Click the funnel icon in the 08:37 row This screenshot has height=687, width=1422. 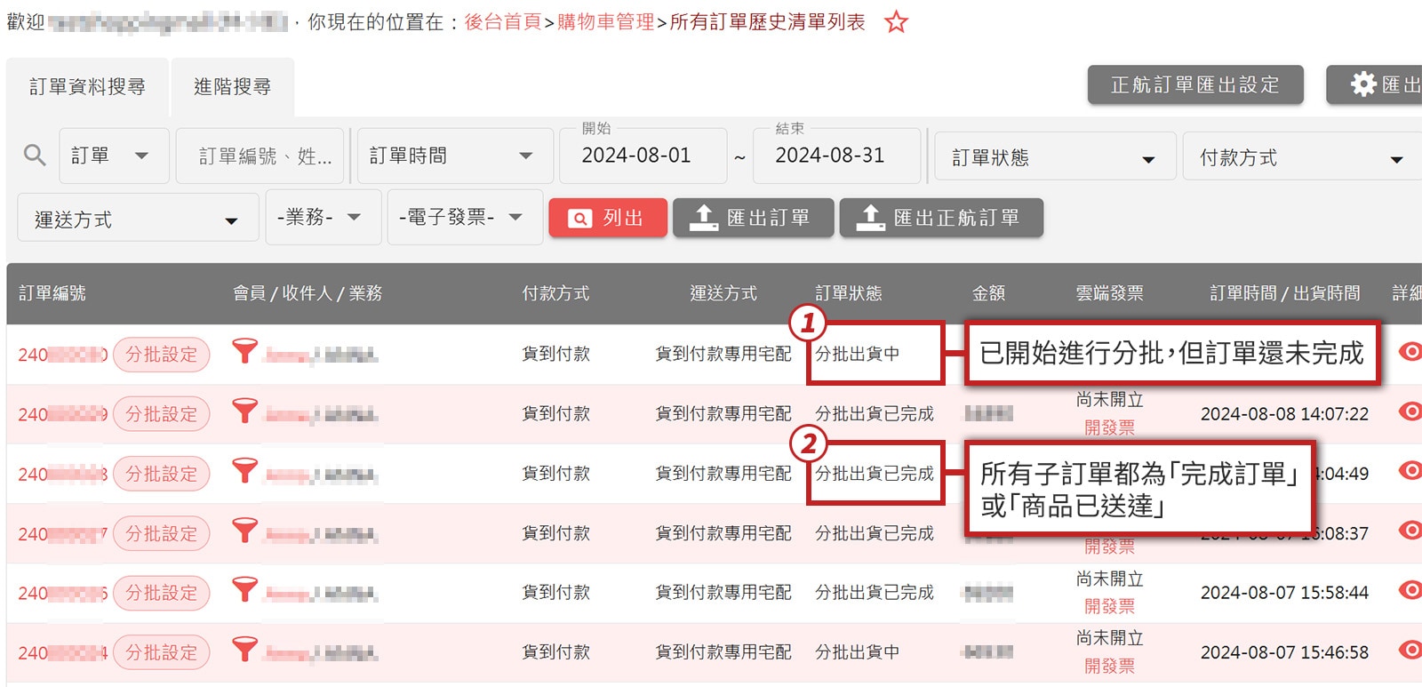point(244,531)
